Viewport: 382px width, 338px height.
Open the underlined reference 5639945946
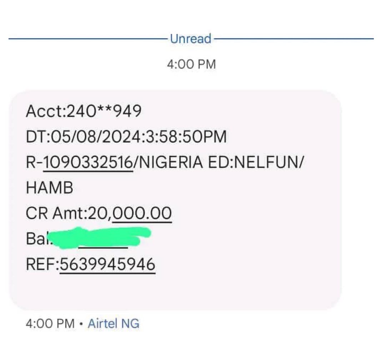pos(107,264)
